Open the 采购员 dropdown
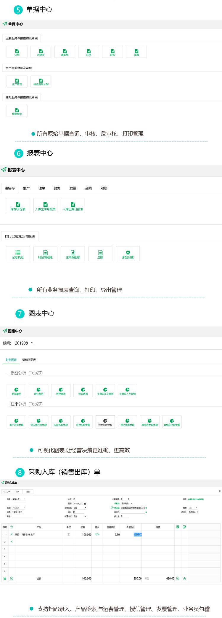222x618 pixels. 127,504
